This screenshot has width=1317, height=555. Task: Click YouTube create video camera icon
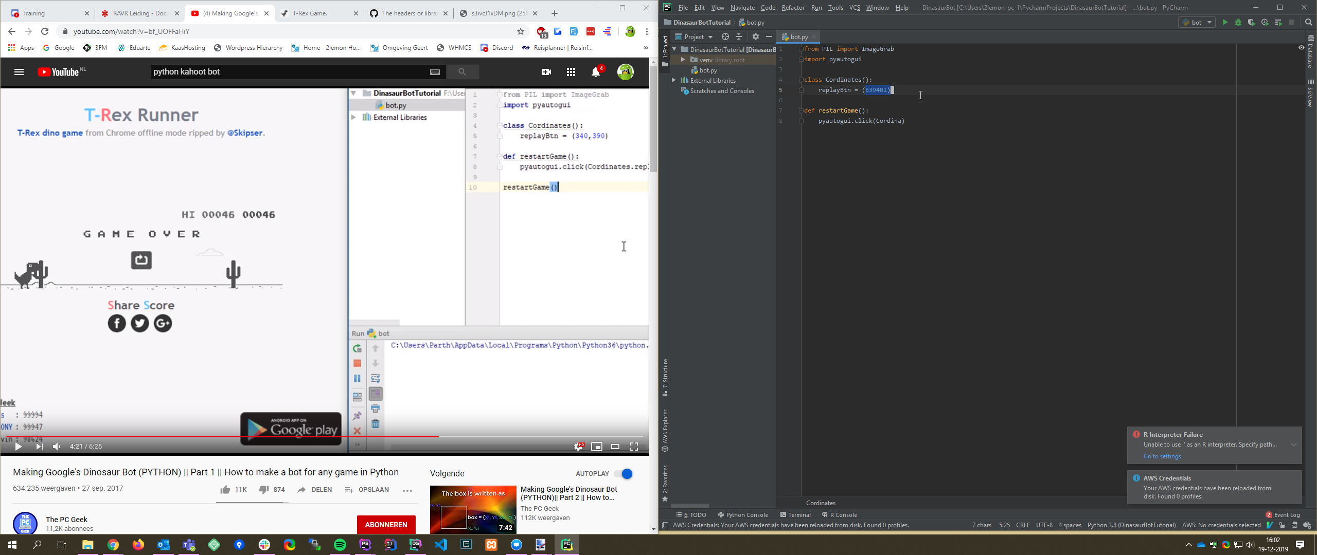(546, 72)
